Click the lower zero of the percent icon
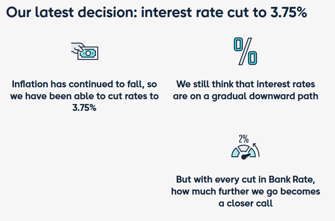Screen dimensions: 335x221 pyautogui.click(x=252, y=58)
